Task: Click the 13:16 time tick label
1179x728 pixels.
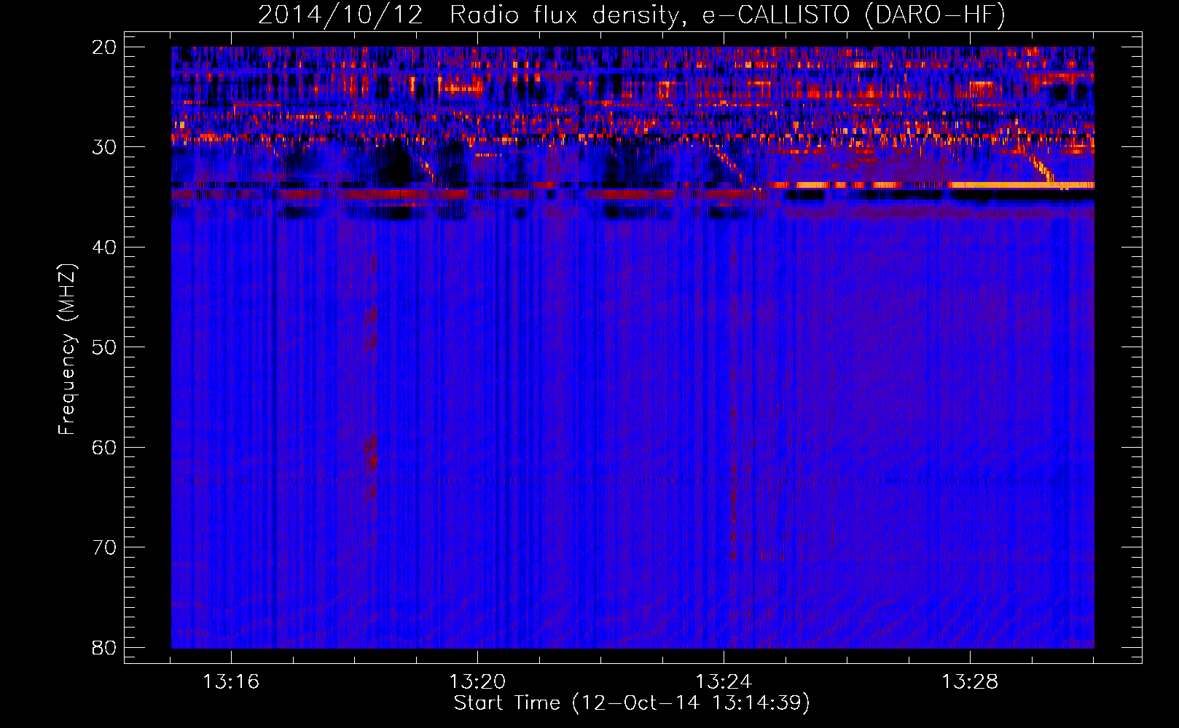Action: click(231, 682)
